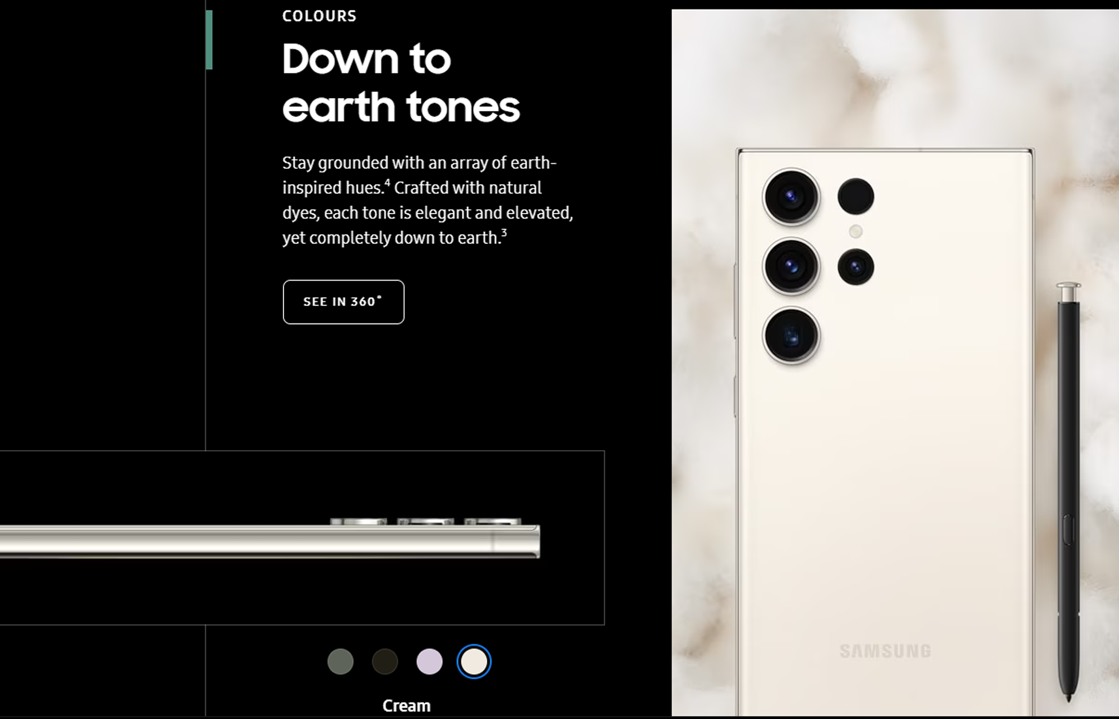Click the bottom large camera lens
The image size is (1119, 719).
pyautogui.click(x=791, y=336)
